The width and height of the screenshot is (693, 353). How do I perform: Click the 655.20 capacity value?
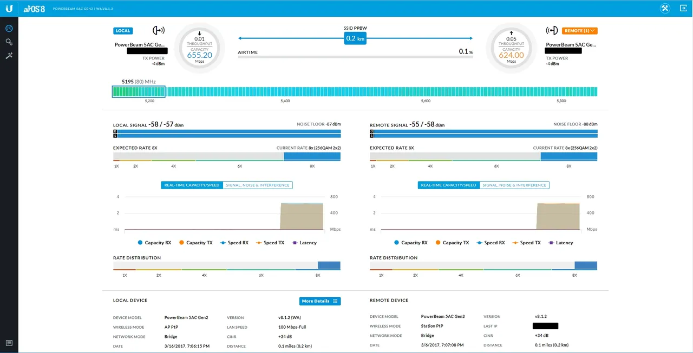click(x=200, y=55)
